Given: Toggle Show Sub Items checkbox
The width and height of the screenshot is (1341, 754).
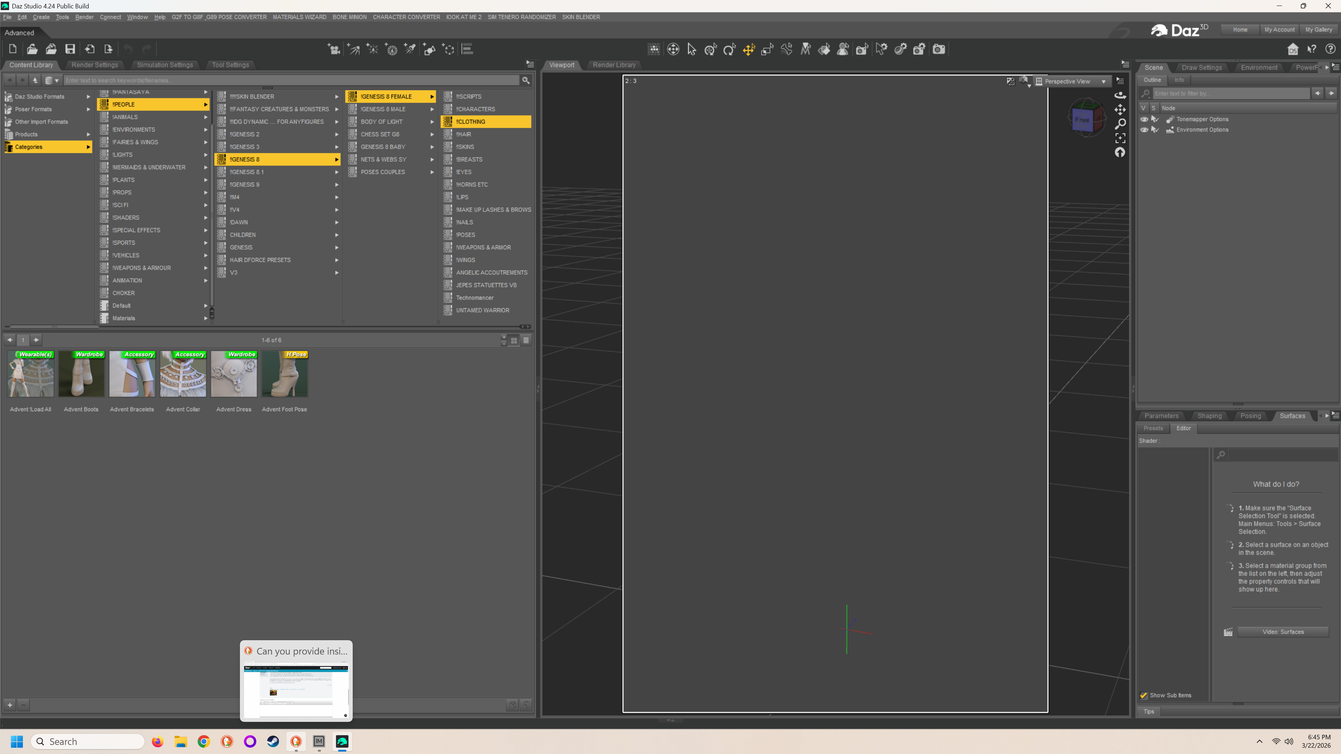Looking at the screenshot, I should point(1144,695).
